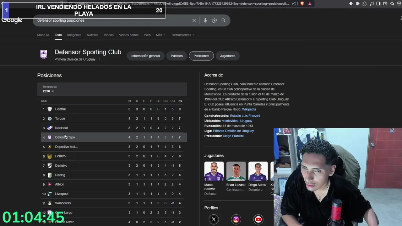402x226 pixels.
Task: Click the DG column header
Action: [x=172, y=101]
